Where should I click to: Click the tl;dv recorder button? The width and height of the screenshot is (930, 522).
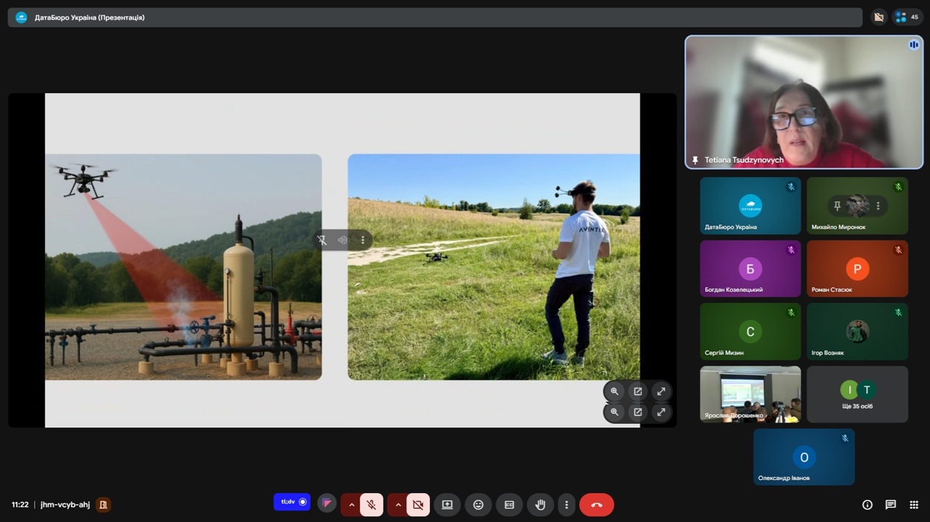coord(292,502)
